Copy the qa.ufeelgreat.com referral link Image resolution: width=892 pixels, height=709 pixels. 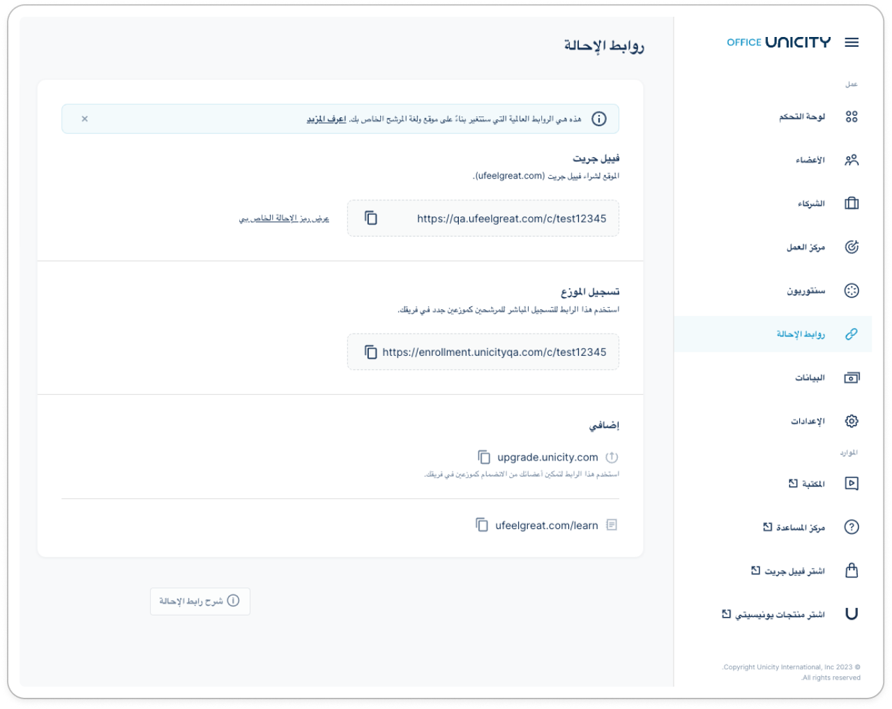tap(371, 218)
